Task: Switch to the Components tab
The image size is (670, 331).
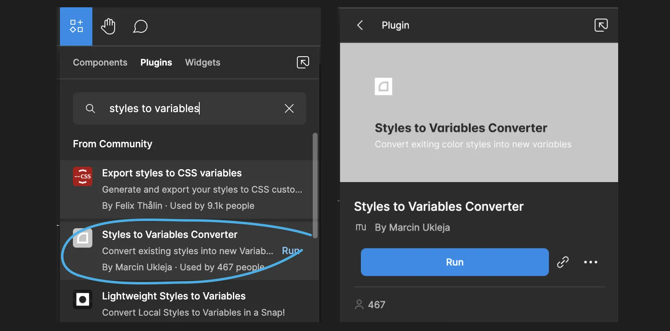Action: point(100,63)
